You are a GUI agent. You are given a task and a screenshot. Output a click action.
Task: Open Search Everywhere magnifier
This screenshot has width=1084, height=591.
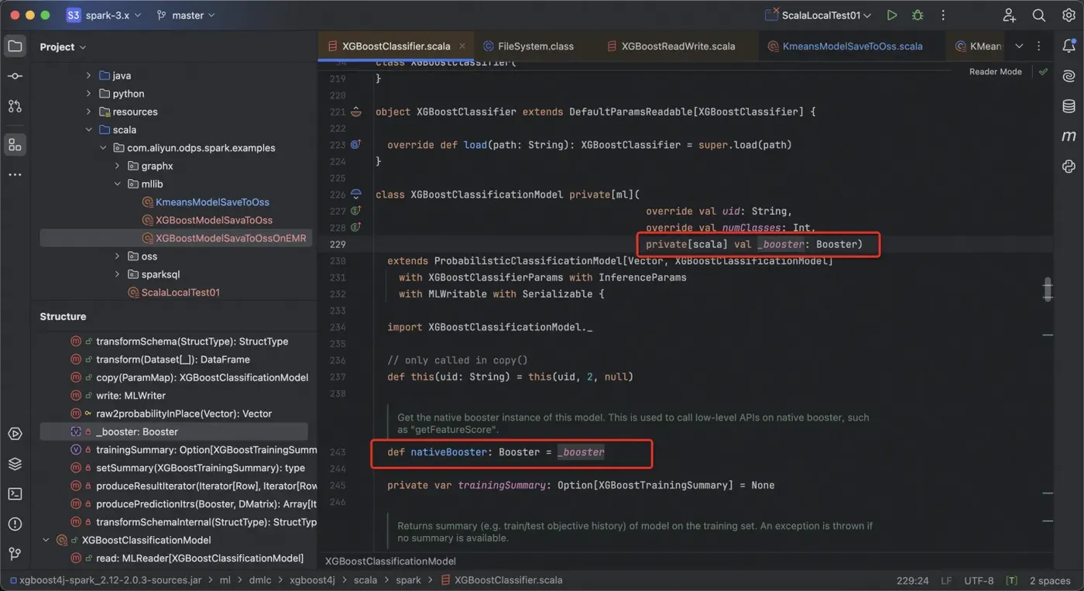pyautogui.click(x=1039, y=15)
